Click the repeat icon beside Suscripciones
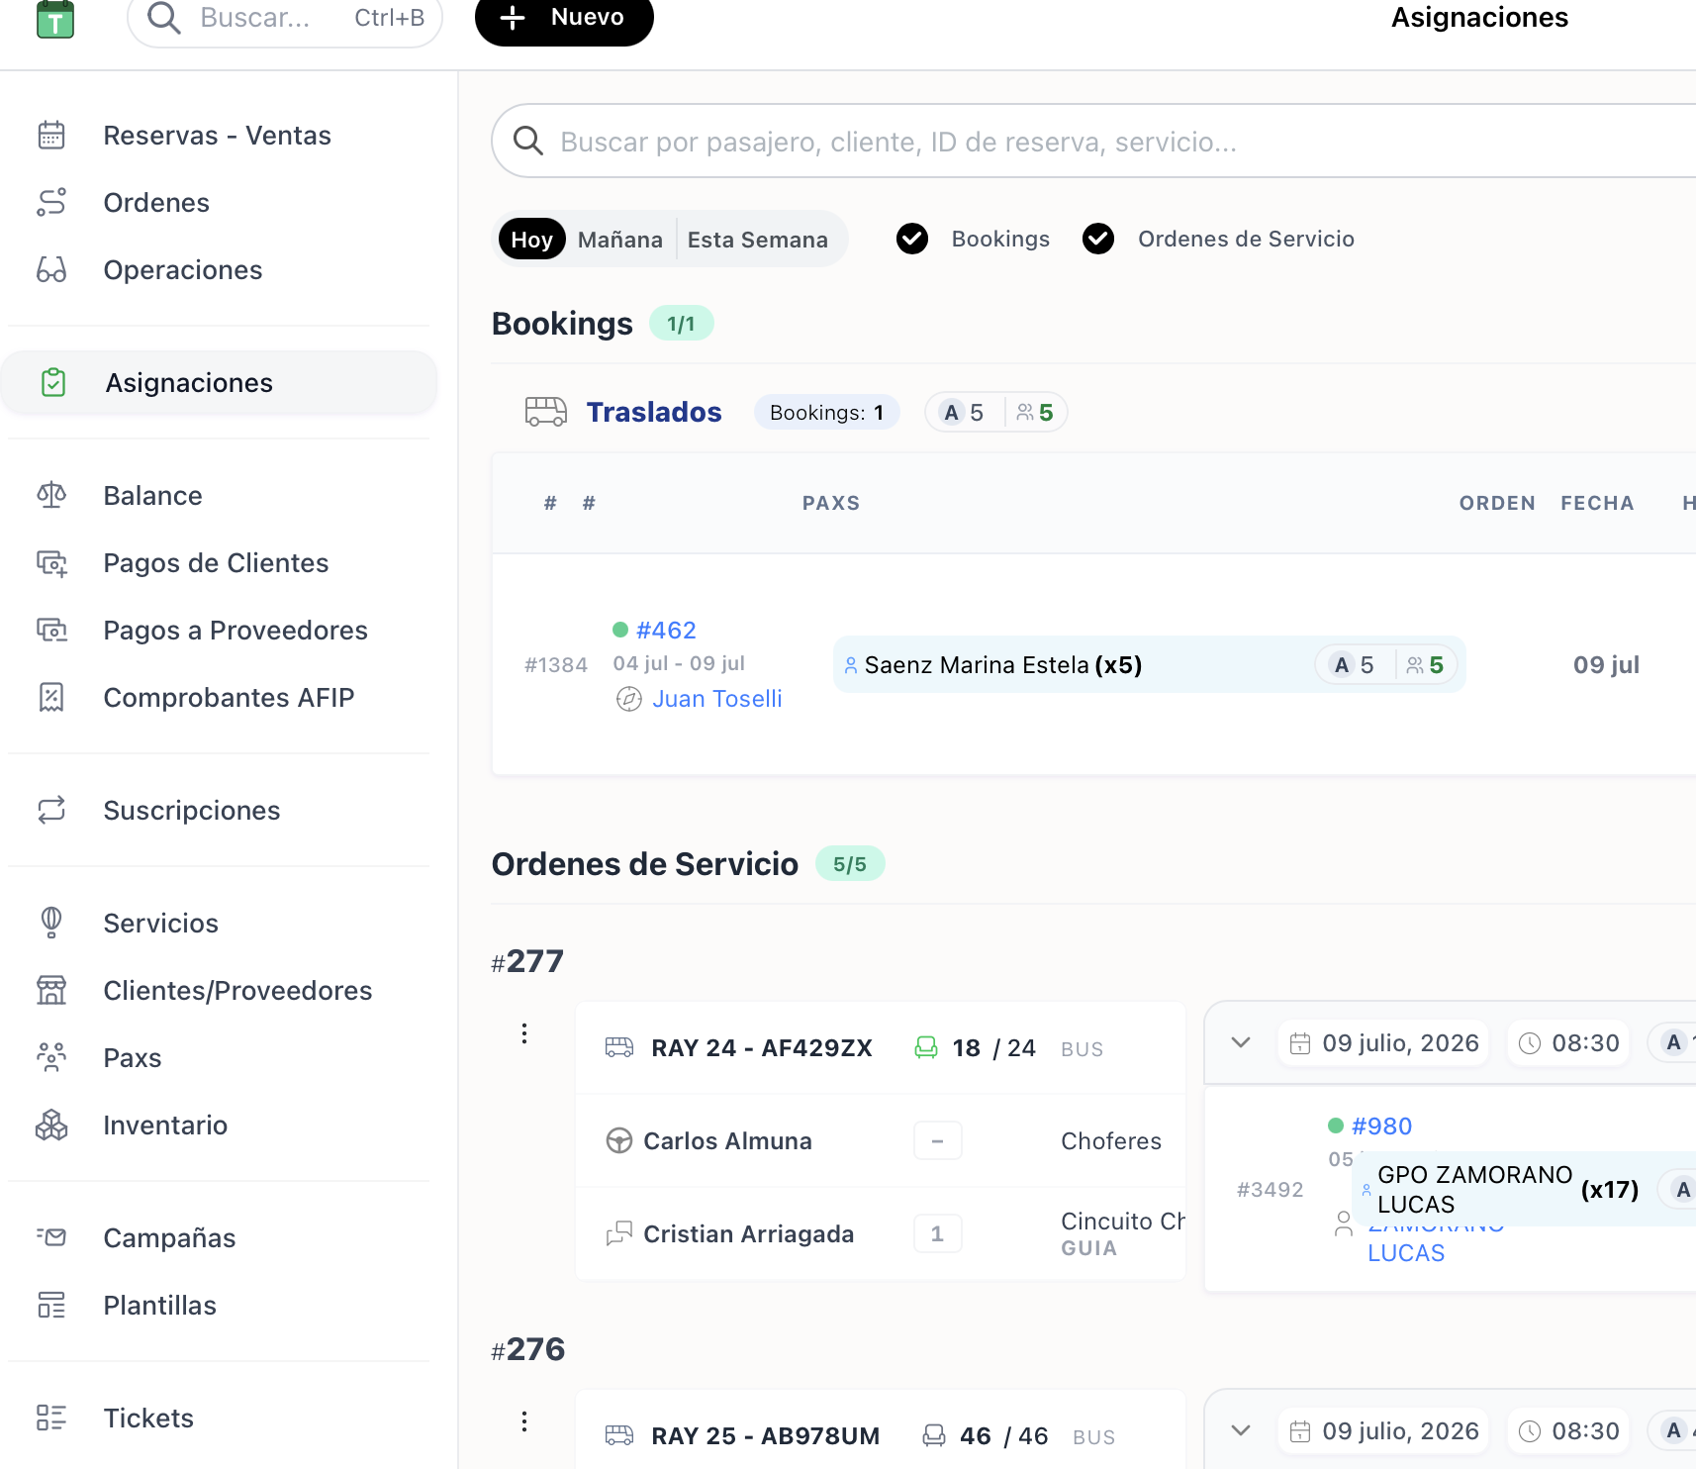 point(51,810)
